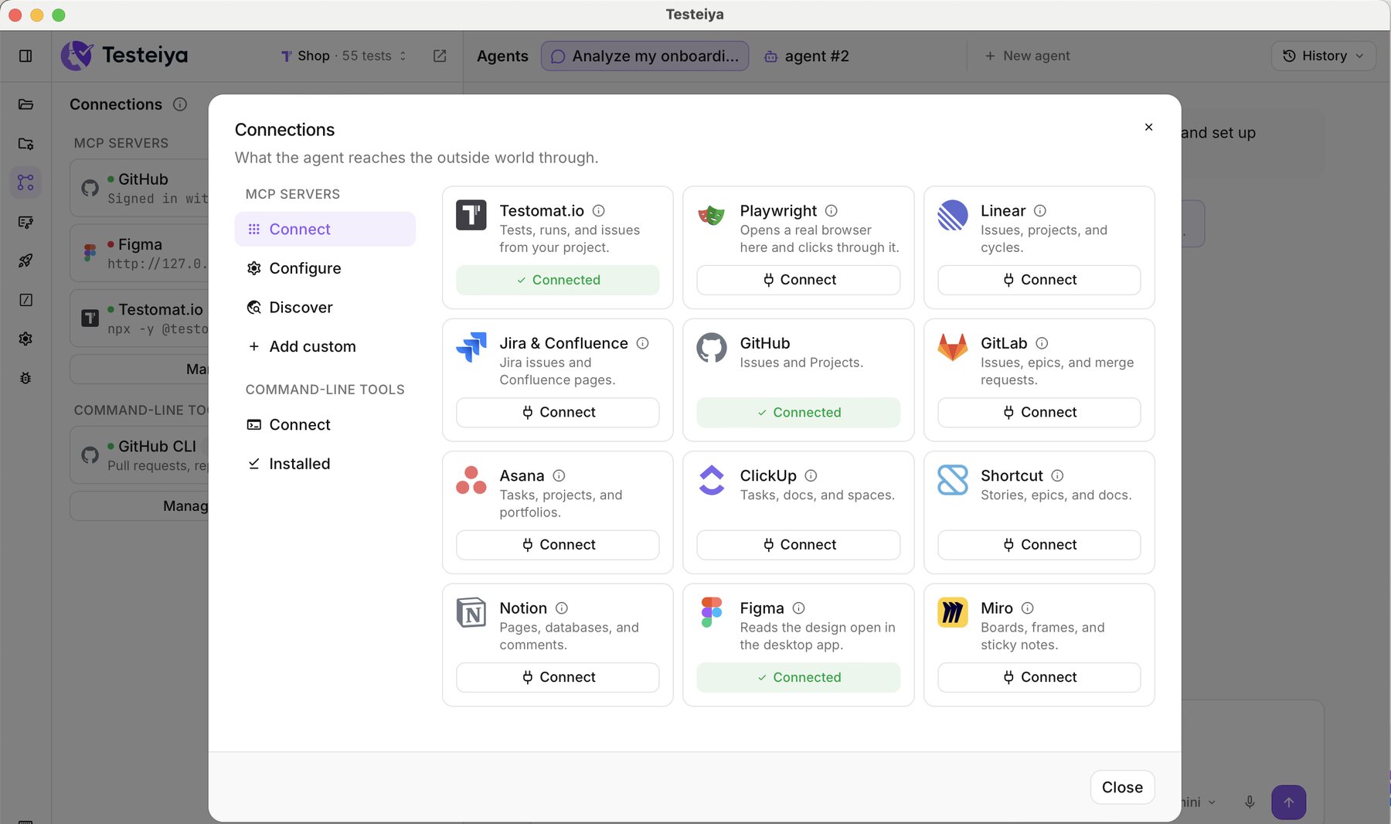The width and height of the screenshot is (1391, 824).
Task: Click the info icon beside GitLab
Action: click(x=1042, y=343)
